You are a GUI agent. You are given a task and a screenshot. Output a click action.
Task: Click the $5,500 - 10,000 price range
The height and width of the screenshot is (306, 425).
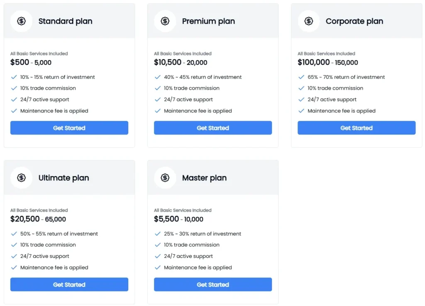pyautogui.click(x=178, y=219)
